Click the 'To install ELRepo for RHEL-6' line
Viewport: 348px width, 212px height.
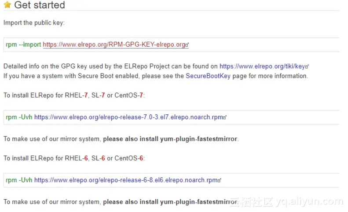(73, 158)
